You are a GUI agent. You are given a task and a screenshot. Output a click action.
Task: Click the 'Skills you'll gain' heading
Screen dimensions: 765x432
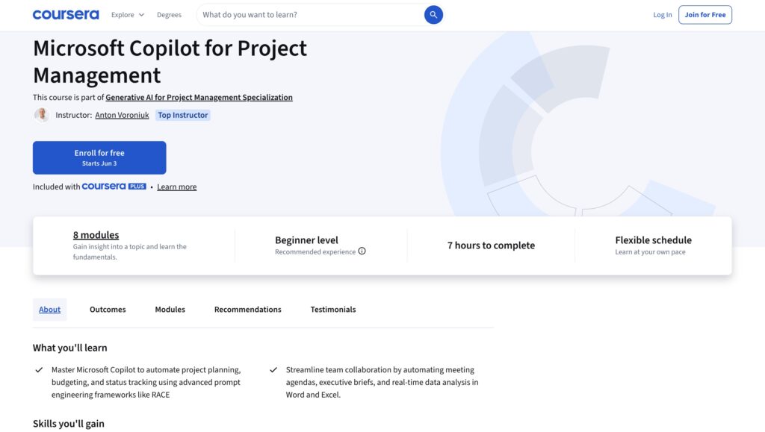click(68, 424)
